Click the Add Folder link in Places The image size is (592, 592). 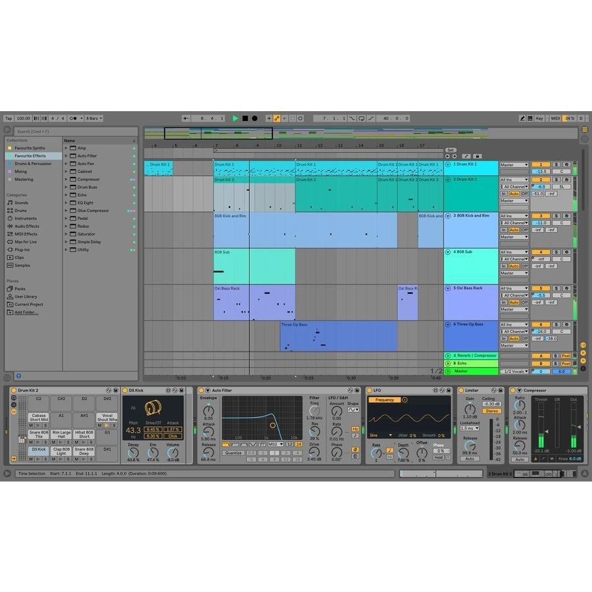[x=26, y=310]
